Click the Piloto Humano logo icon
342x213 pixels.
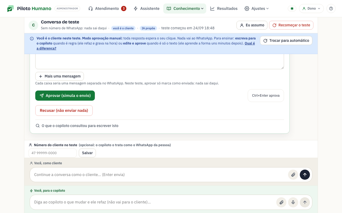point(10,9)
